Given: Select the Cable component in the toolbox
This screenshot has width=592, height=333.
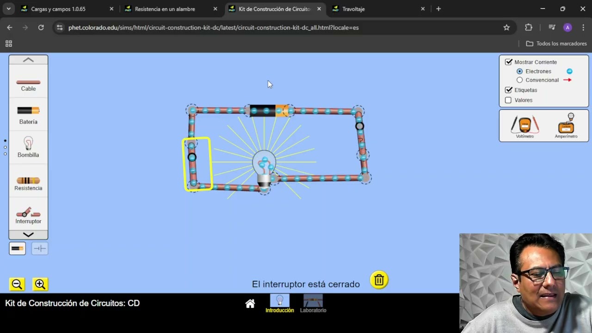Looking at the screenshot, I should (28, 85).
